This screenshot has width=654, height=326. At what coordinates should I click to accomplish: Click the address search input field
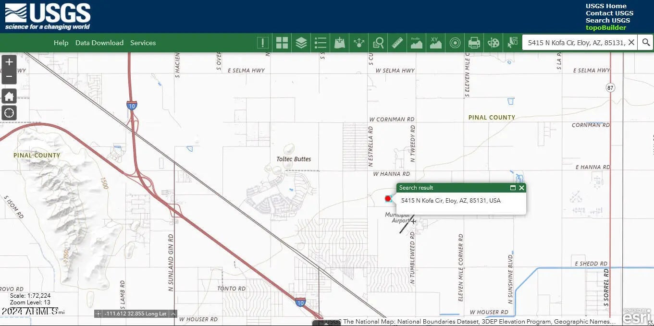(576, 43)
